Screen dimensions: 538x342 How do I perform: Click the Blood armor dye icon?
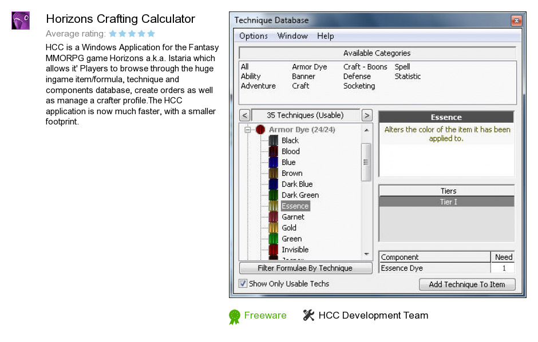[x=273, y=151]
